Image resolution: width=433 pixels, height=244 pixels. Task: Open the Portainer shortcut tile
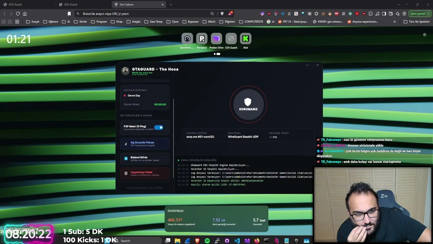[202, 39]
